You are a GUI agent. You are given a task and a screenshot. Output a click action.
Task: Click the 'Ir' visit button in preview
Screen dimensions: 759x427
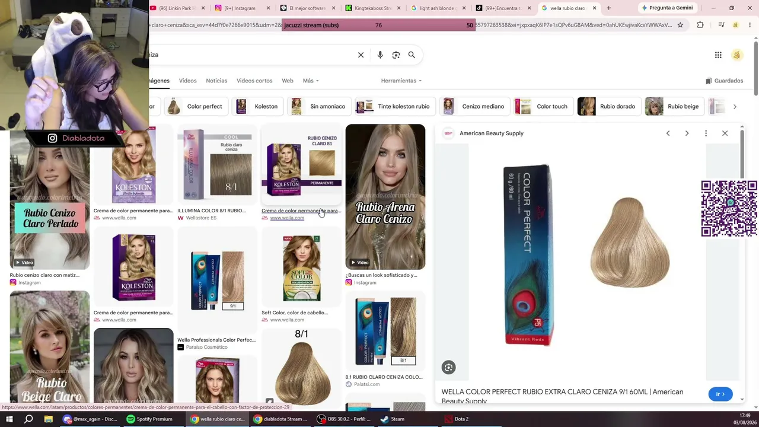(x=720, y=394)
